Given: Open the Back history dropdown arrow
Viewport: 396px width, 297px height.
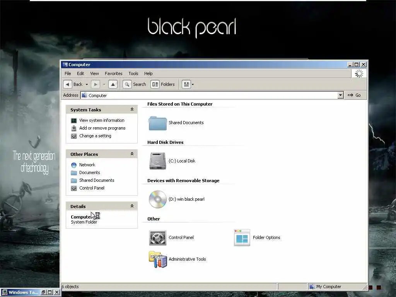Looking at the screenshot, I should pyautogui.click(x=87, y=84).
